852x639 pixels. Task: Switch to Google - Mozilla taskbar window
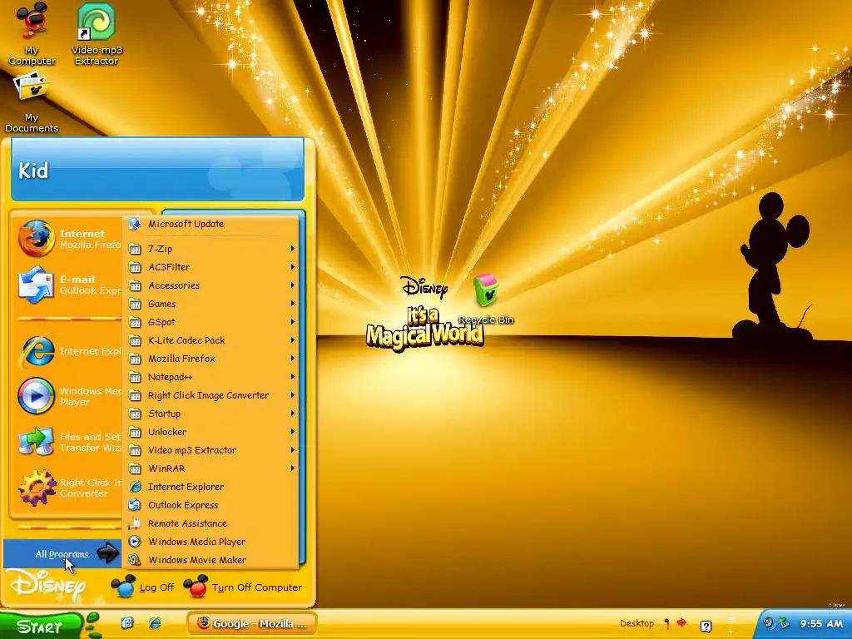[x=253, y=623]
